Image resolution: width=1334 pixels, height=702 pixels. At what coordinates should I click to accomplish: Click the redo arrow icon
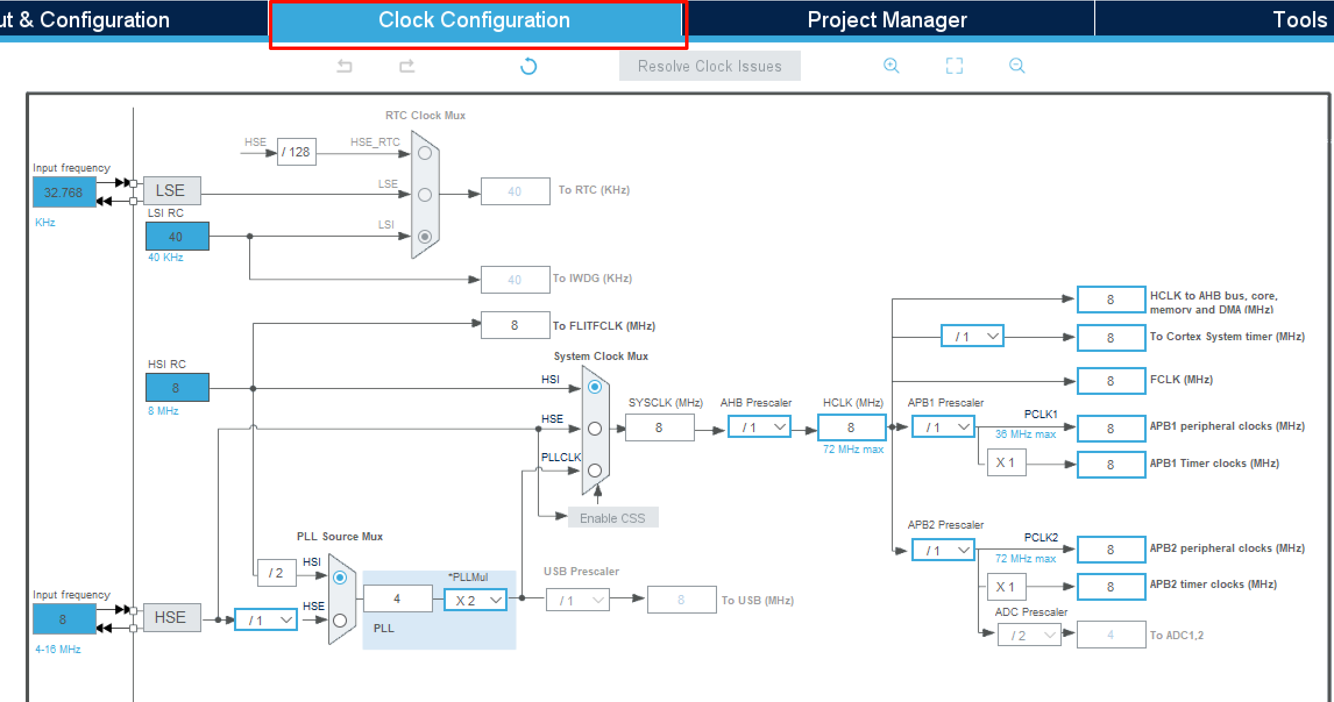click(x=407, y=66)
